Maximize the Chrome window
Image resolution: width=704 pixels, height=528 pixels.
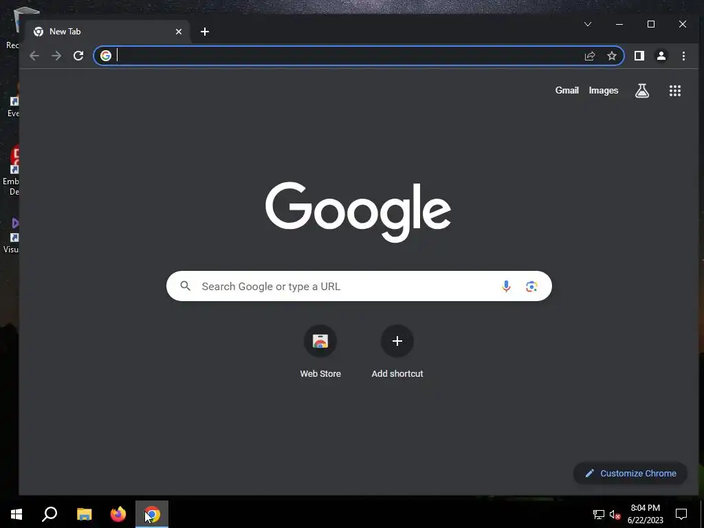(651, 24)
